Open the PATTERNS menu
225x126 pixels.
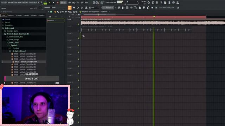(14, 2)
